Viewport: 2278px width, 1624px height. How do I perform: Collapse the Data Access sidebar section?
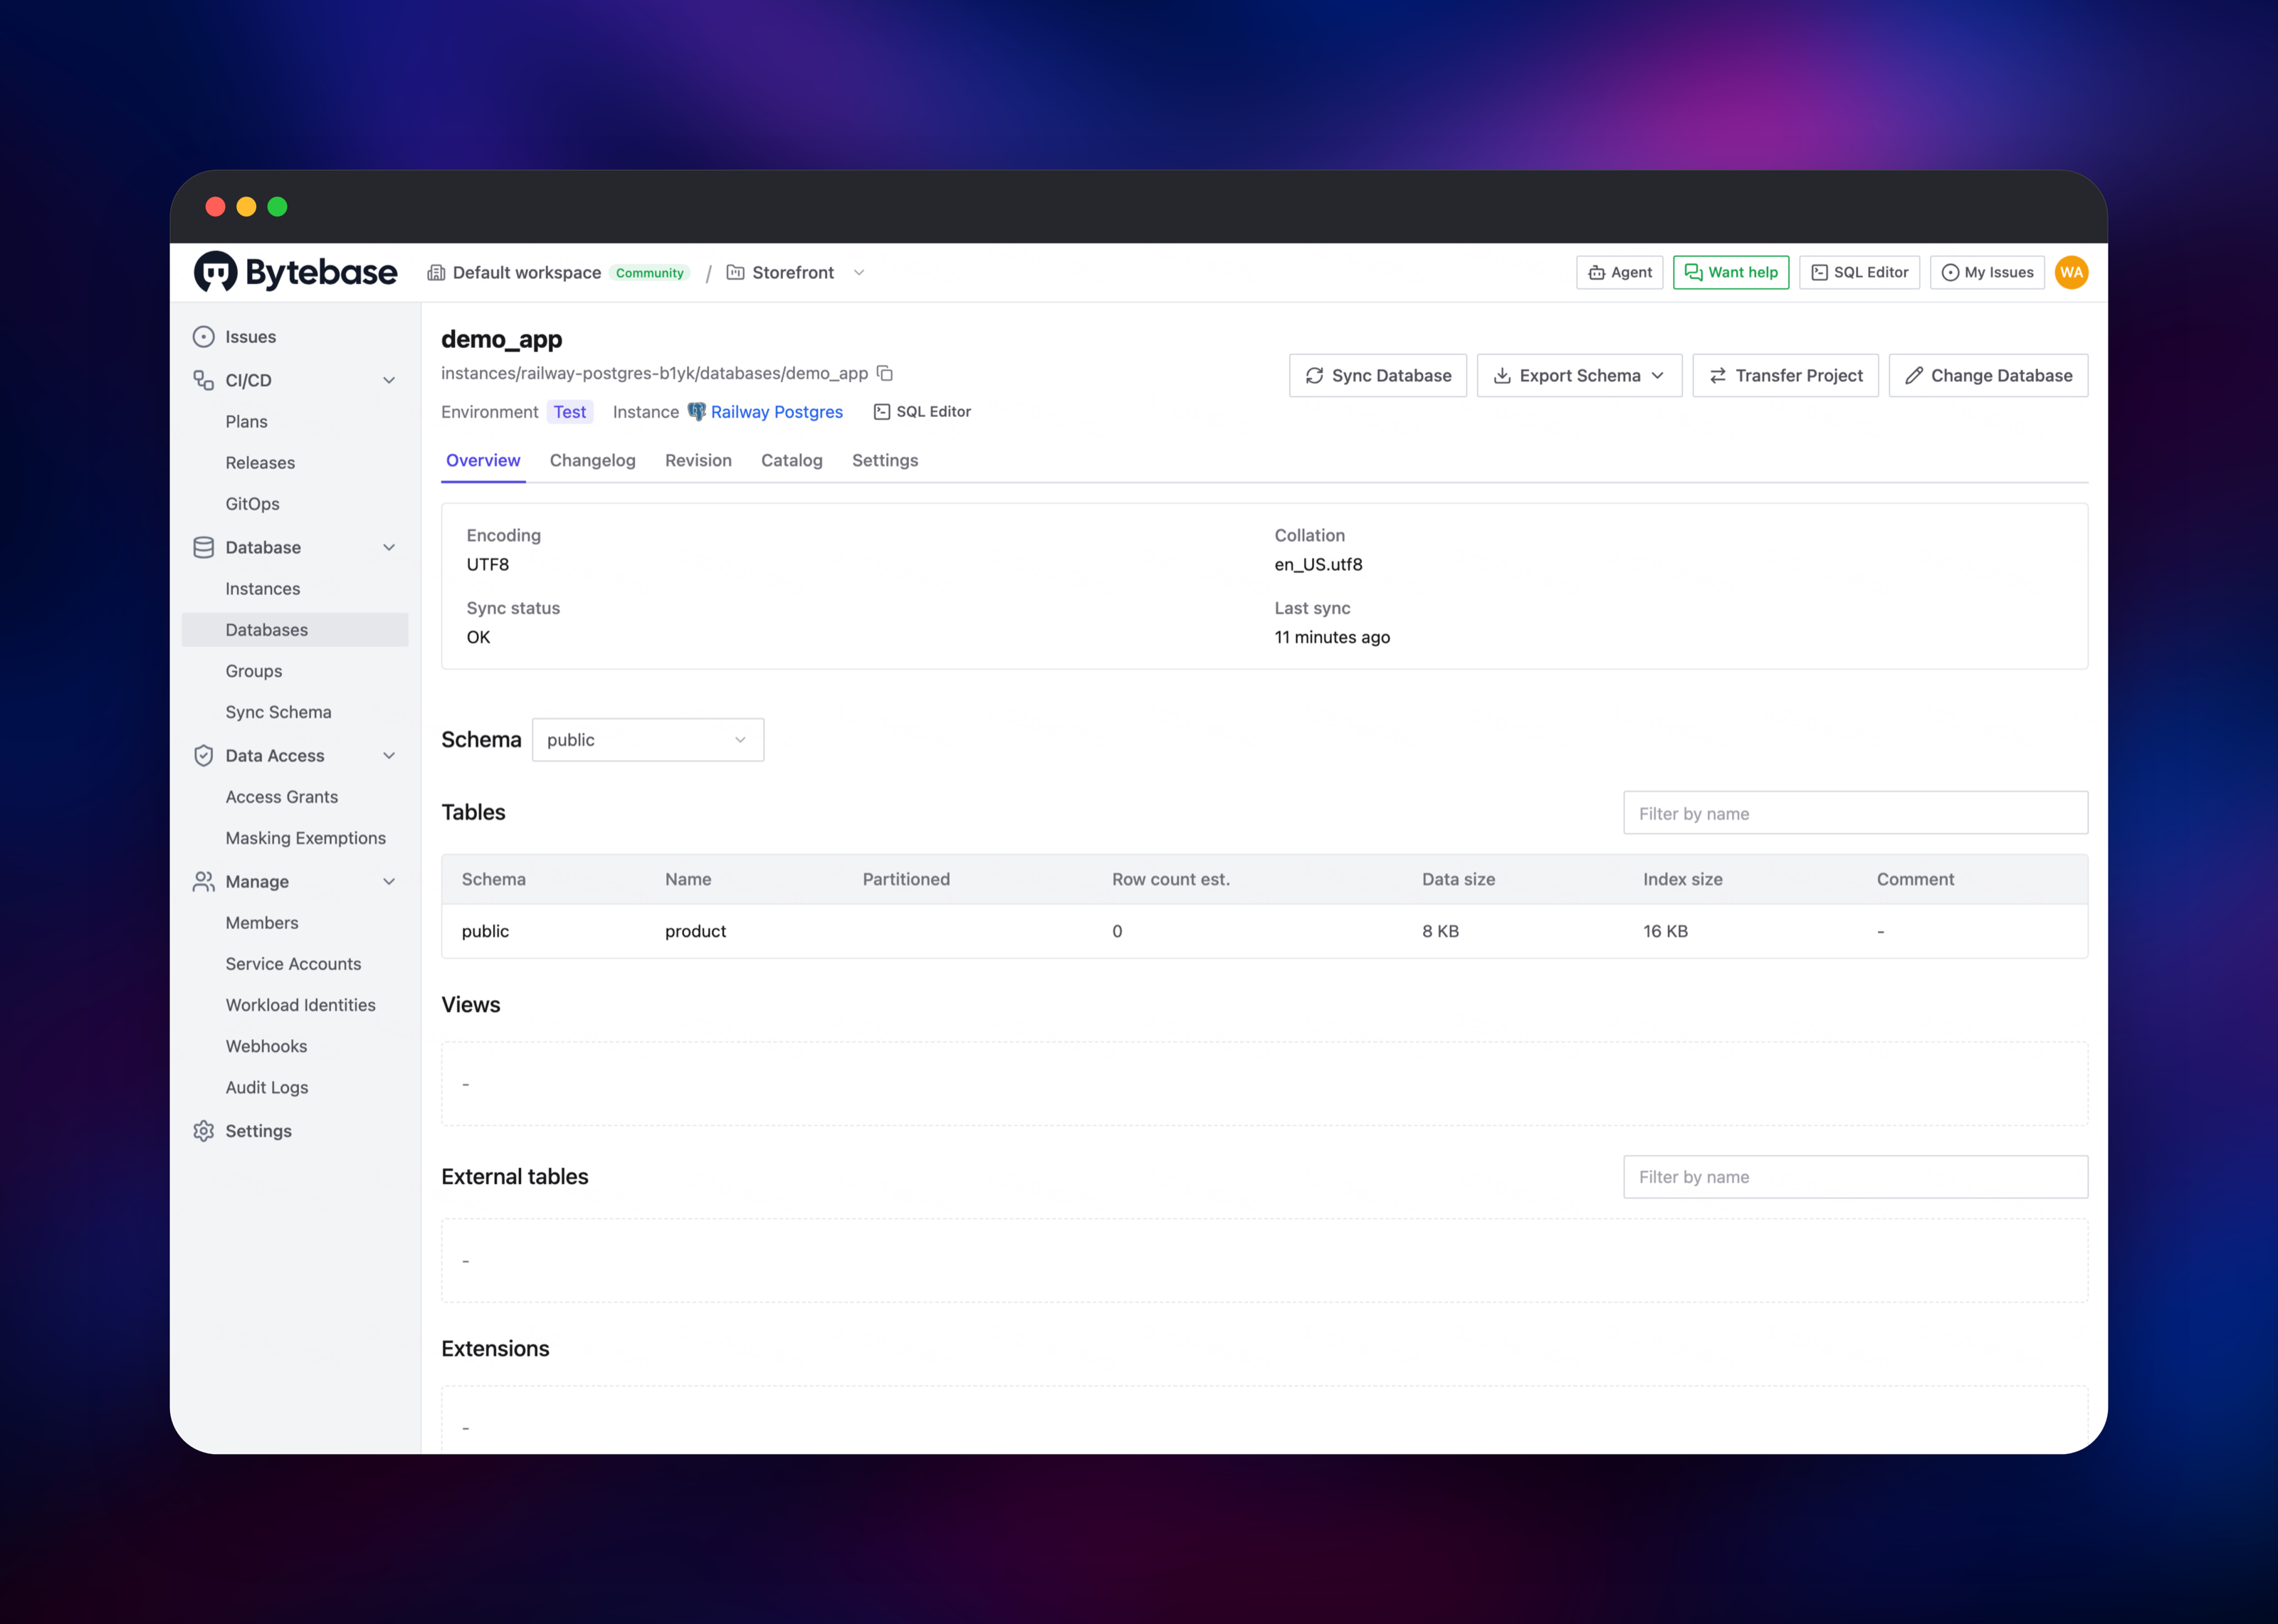click(x=389, y=755)
